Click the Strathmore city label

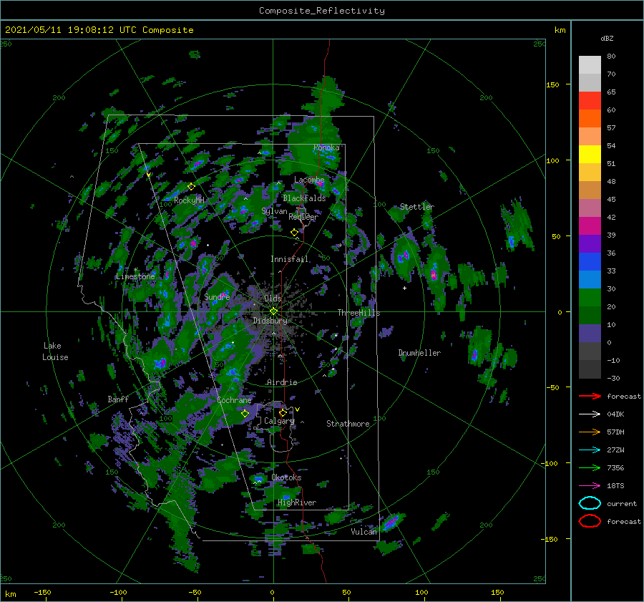(x=348, y=424)
